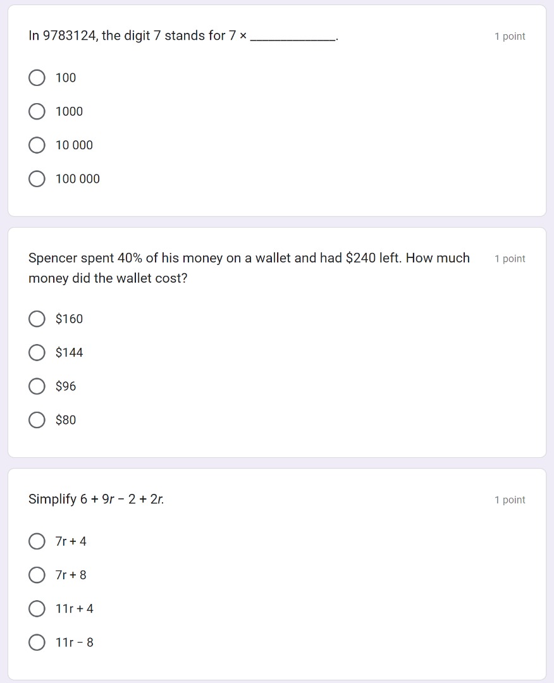Image resolution: width=554 pixels, height=683 pixels.
Task: Pick the 11r − 8 answer option
Action: [x=37, y=642]
